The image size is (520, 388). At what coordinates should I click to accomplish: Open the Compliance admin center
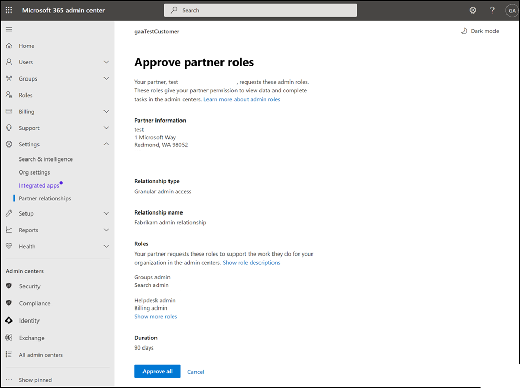pyautogui.click(x=35, y=303)
